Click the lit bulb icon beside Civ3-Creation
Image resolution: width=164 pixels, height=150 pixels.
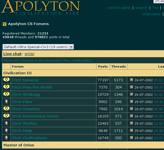pos(6,109)
